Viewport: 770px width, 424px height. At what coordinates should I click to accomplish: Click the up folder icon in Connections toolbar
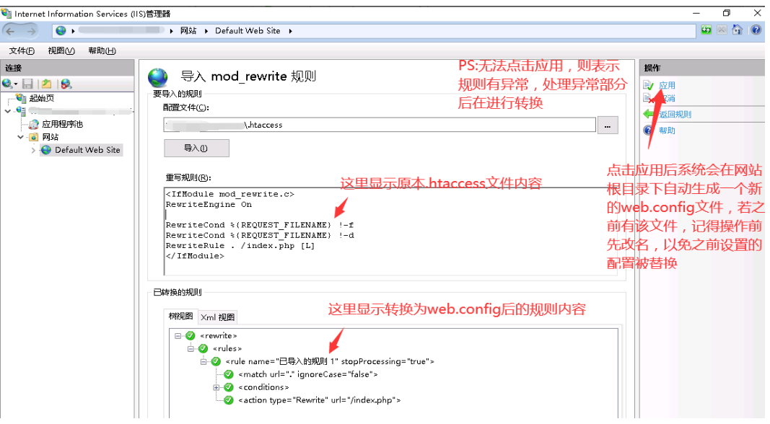coord(46,84)
